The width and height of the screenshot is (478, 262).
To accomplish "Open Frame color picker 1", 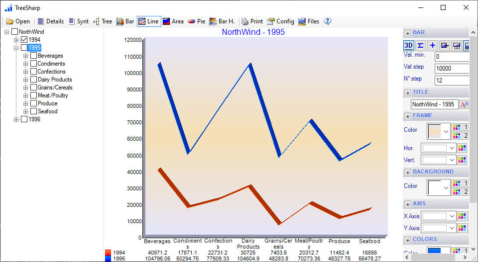I will pyautogui.click(x=460, y=127).
